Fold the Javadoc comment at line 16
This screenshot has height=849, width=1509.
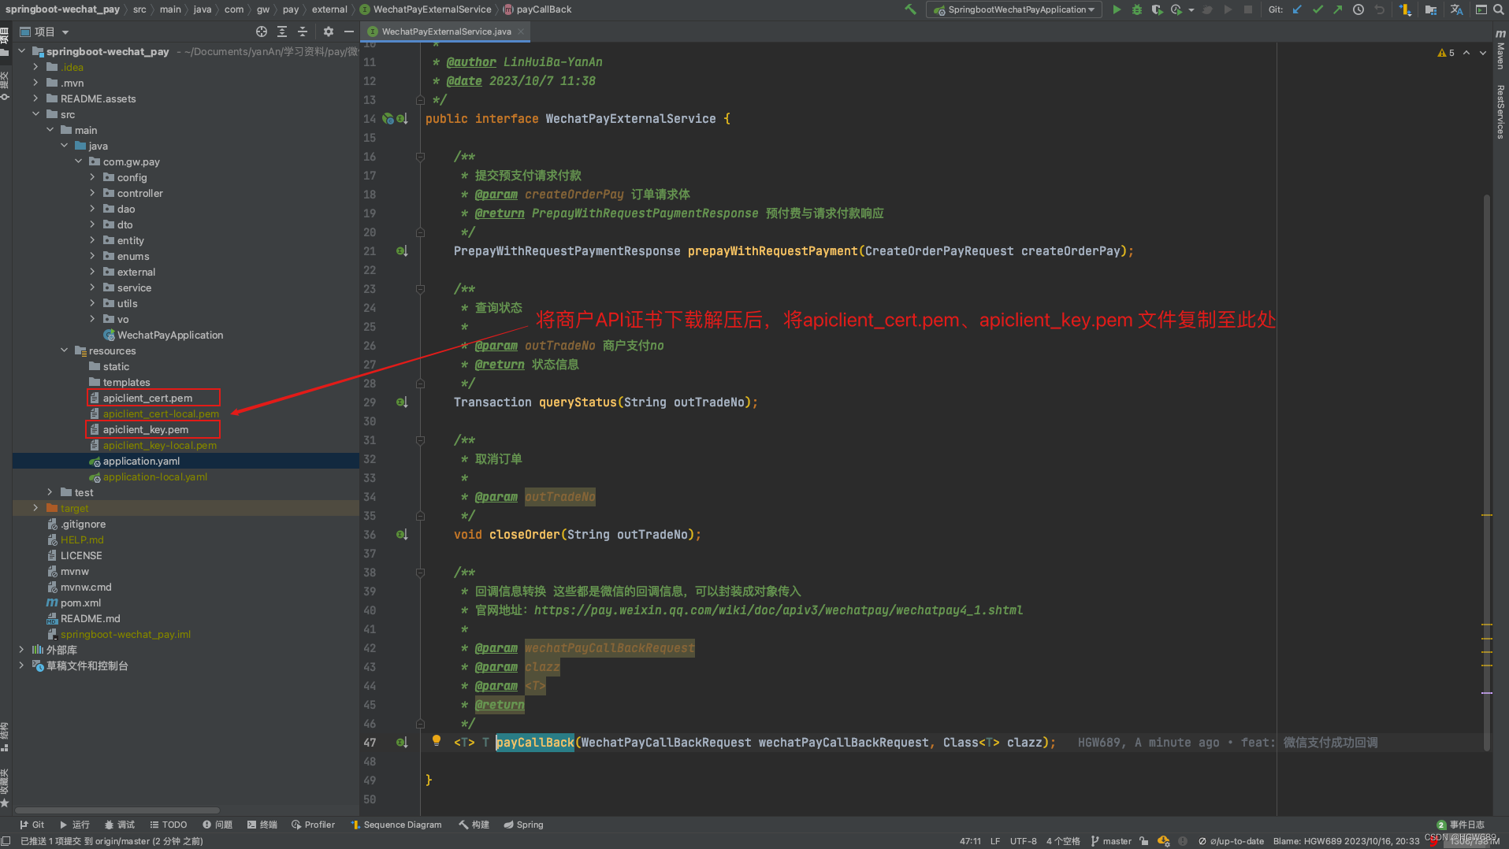[420, 157]
